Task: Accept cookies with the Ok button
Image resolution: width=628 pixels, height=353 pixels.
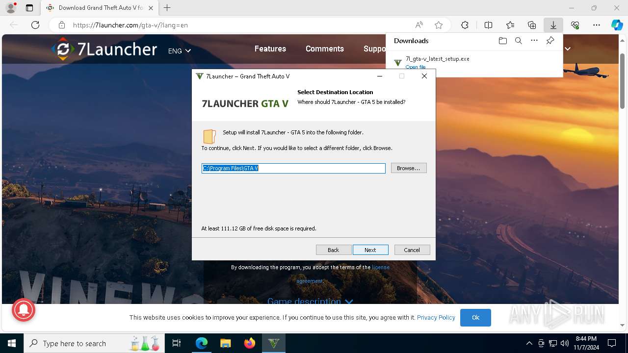Action: click(x=475, y=317)
